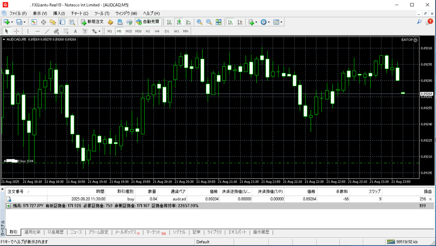Open the チャート (C) menu
436x246 pixels.
[x=80, y=14]
